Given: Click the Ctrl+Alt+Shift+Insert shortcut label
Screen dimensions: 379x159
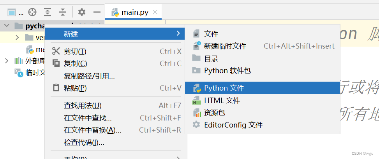Looking at the screenshot, I should (299, 46).
